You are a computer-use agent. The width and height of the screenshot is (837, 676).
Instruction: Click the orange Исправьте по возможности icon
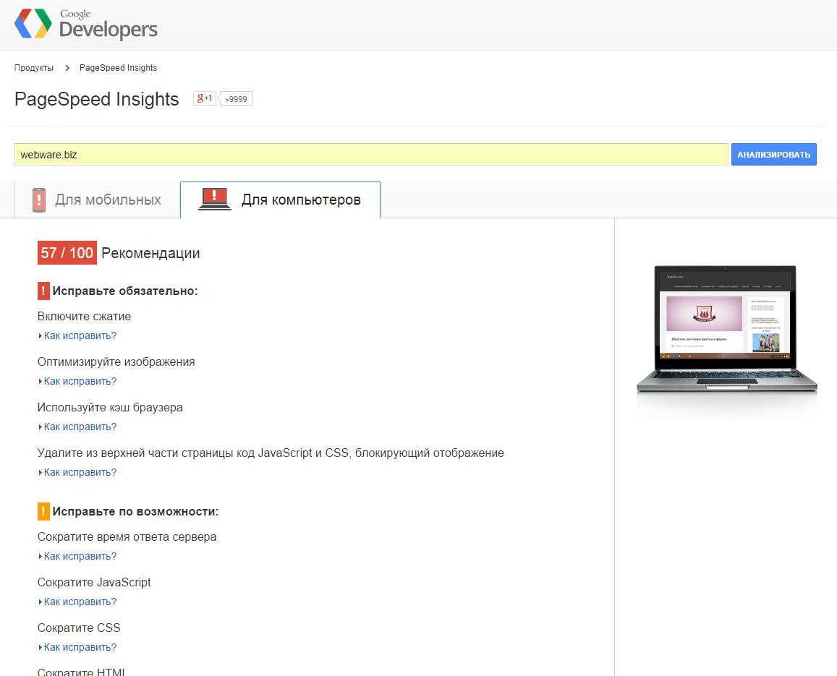(43, 511)
